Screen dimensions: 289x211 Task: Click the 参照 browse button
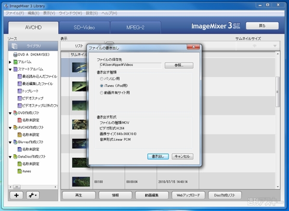click(x=179, y=65)
